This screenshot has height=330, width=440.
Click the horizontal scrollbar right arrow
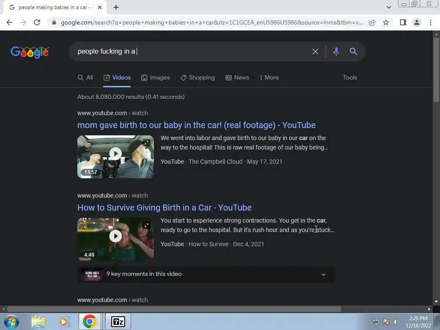point(429,309)
